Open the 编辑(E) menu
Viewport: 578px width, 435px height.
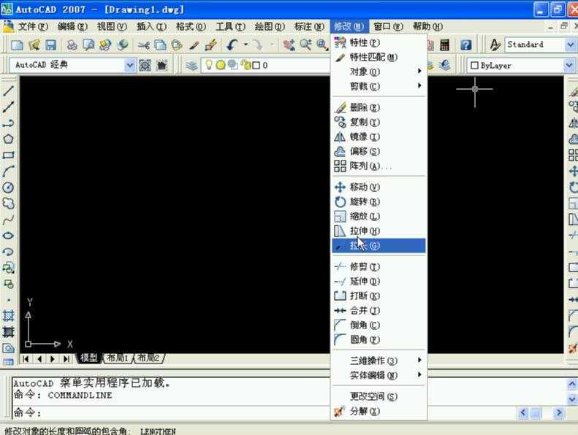tap(72, 26)
